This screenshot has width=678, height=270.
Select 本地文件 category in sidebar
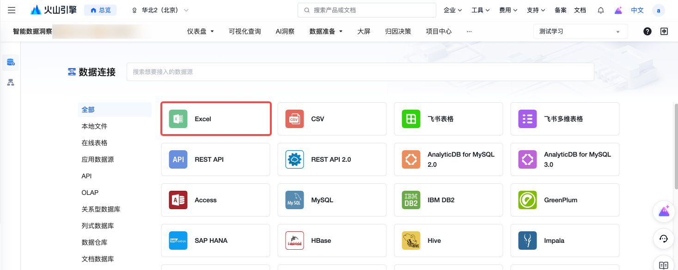pos(94,126)
